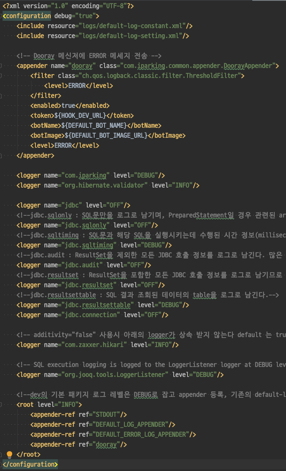Click the jdbc.sqlonly explanatory comment line
Image resolution: width=286 pixels, height=471 pixels.
(151, 215)
